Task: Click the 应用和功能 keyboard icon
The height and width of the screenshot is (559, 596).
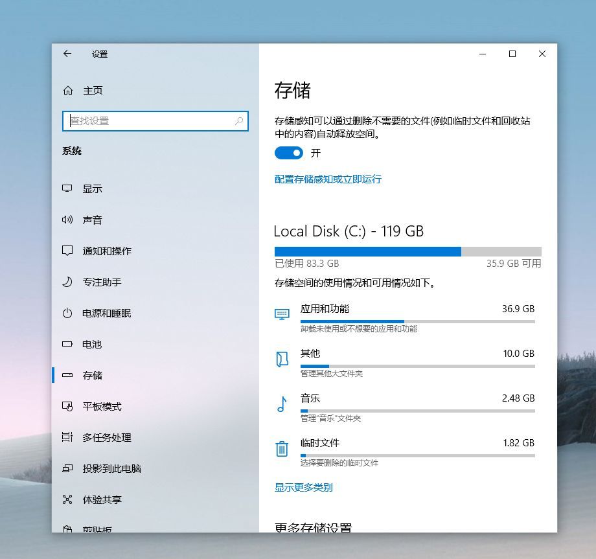Action: [x=282, y=314]
